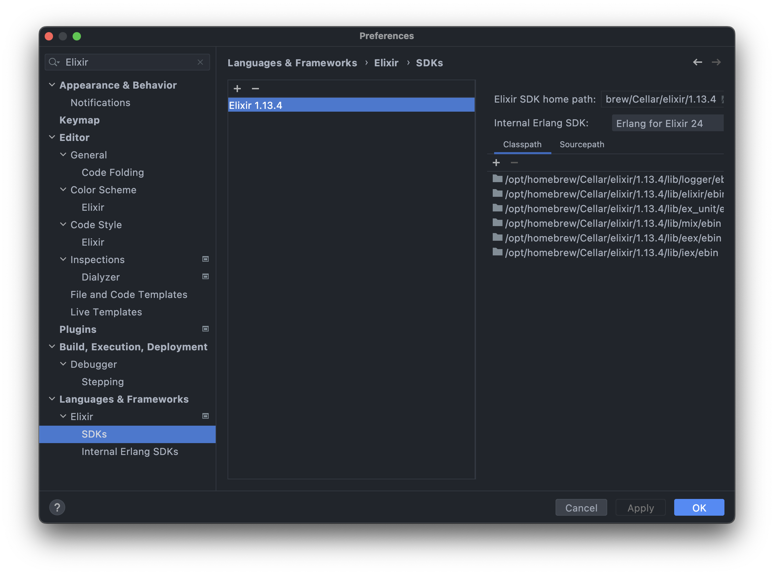Collapse the Editor section
This screenshot has width=774, height=575.
52,137
